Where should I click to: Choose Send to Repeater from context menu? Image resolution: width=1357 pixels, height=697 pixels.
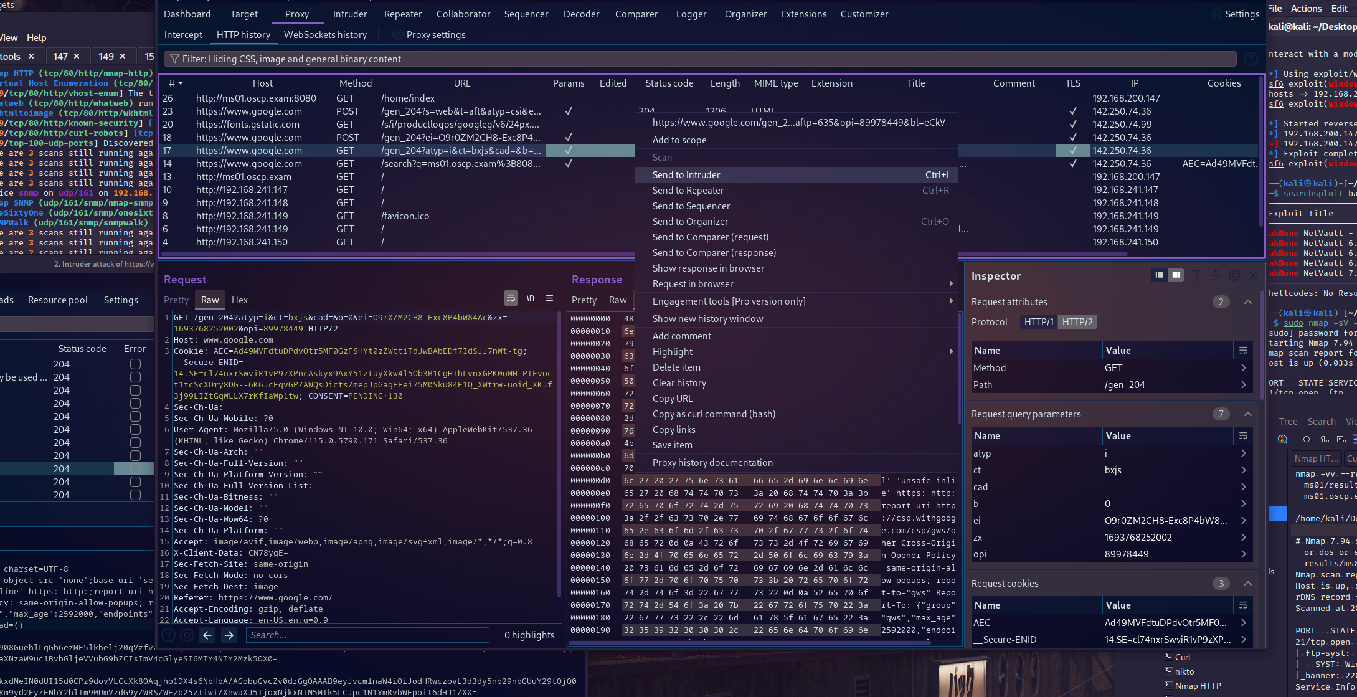click(x=688, y=190)
